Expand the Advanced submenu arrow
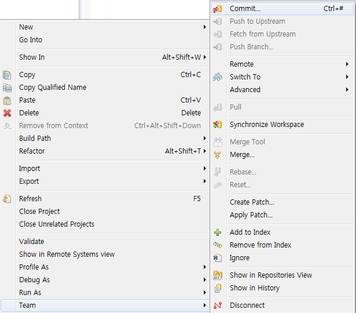Viewport: 356px width, 313px height. point(347,90)
